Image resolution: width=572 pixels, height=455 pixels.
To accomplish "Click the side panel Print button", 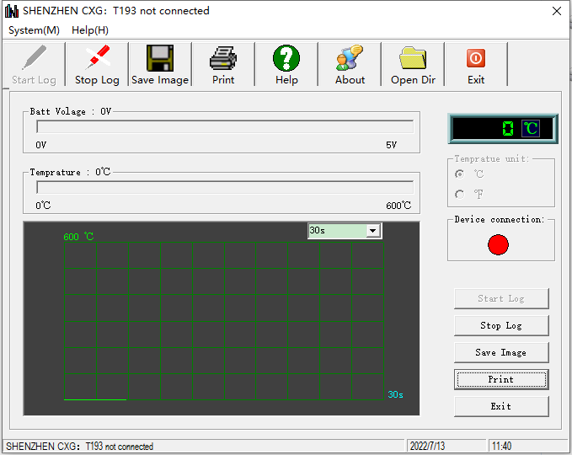I will (501, 379).
